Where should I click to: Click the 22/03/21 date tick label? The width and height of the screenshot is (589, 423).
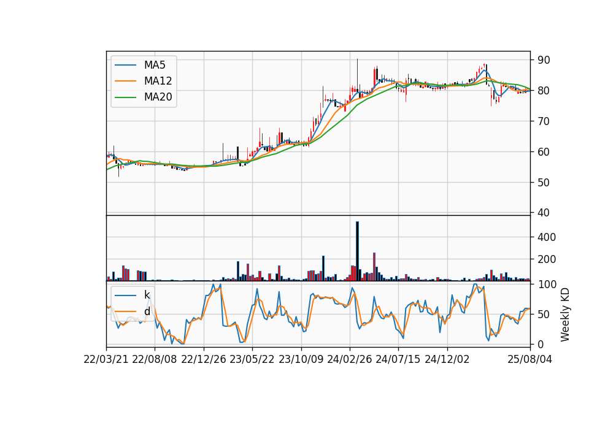(106, 359)
